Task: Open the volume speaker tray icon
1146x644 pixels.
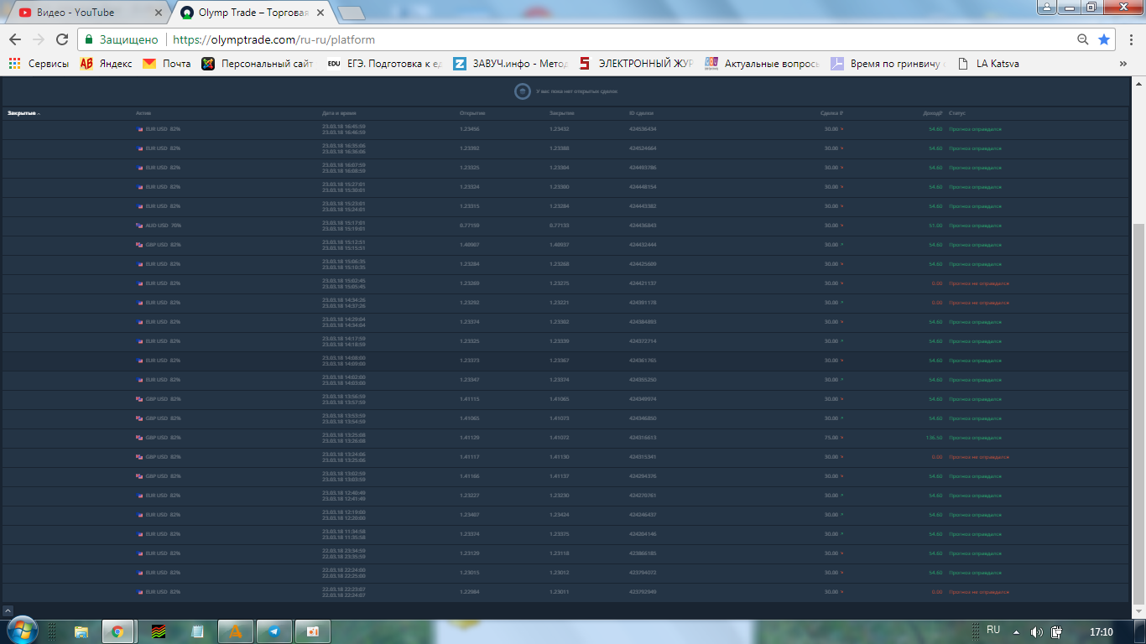Action: coord(1037,631)
